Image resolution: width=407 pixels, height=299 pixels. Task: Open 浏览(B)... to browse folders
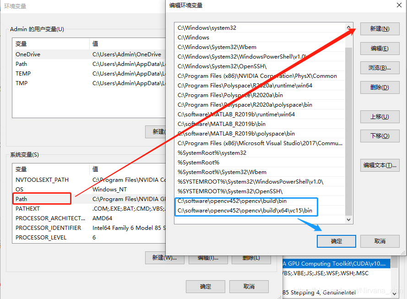coord(380,68)
